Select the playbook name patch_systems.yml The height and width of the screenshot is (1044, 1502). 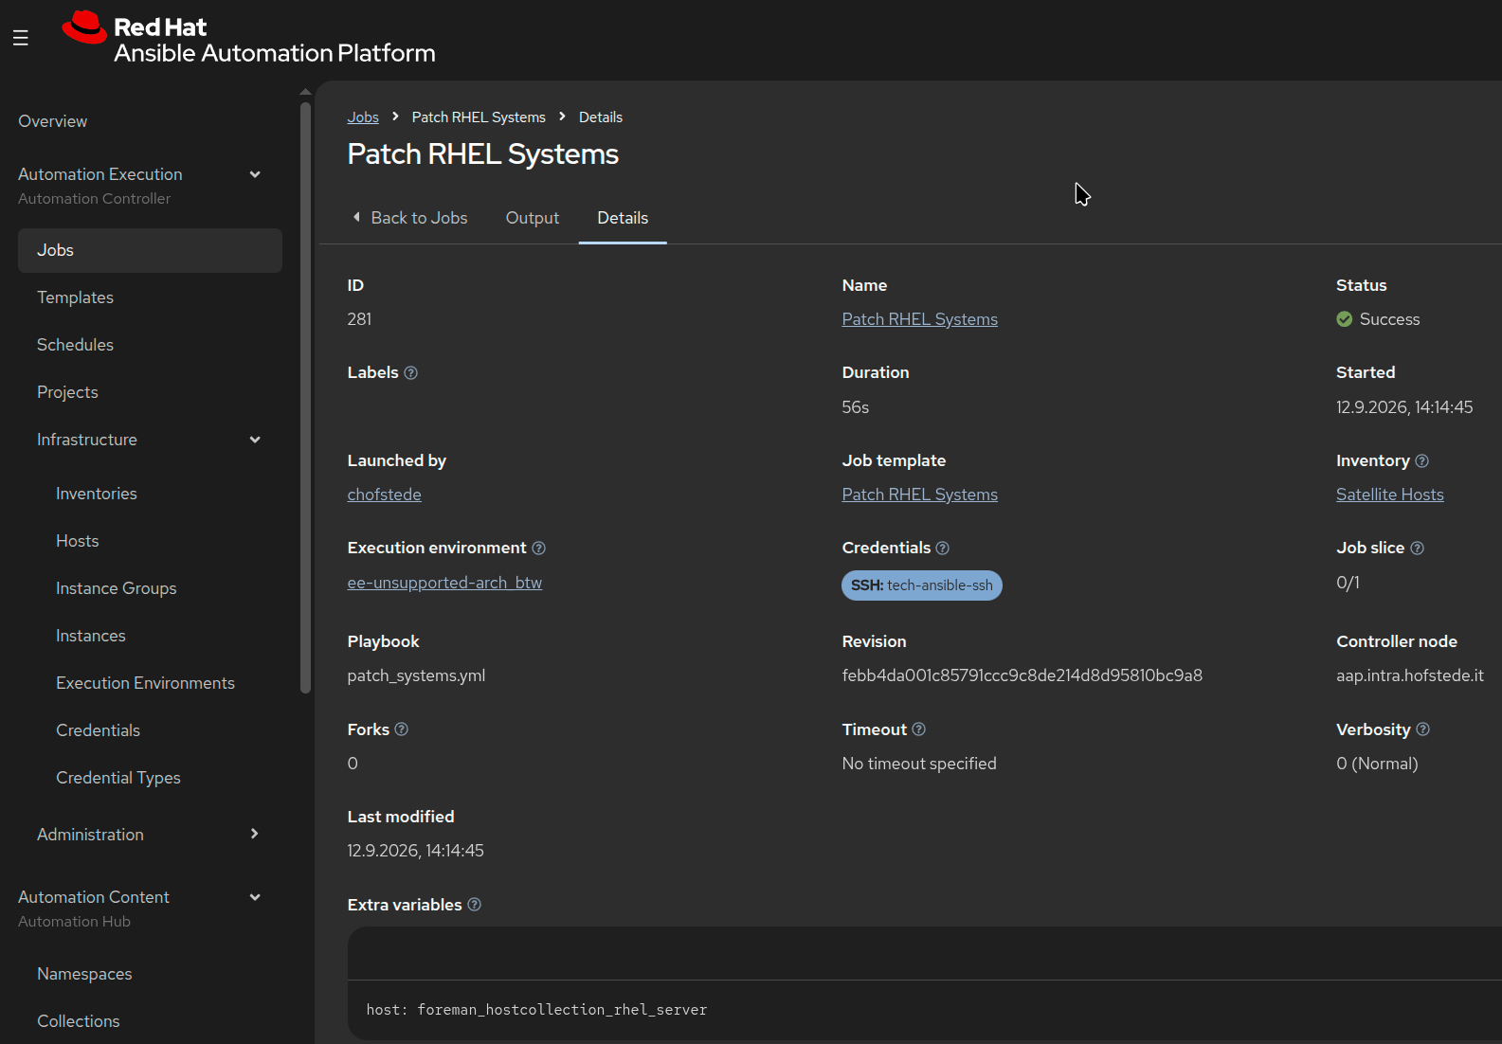click(x=416, y=675)
